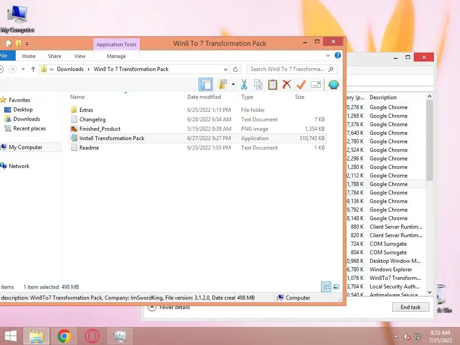Click Task Manager scrollbar down arrow
The width and height of the screenshot is (460, 345).
point(429,292)
